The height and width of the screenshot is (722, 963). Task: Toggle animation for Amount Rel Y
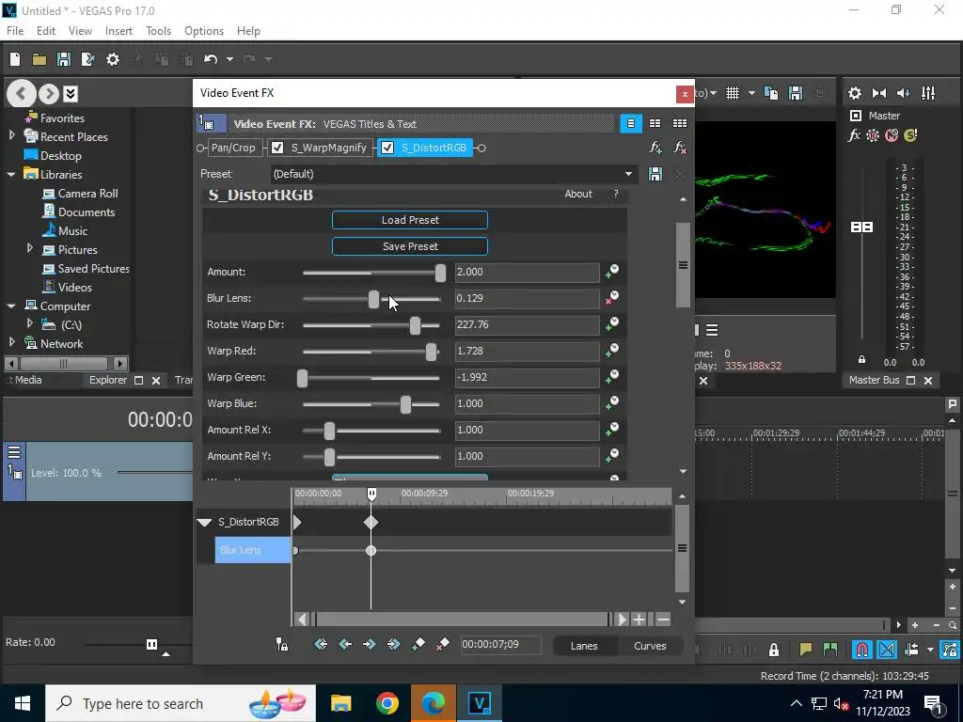(612, 456)
